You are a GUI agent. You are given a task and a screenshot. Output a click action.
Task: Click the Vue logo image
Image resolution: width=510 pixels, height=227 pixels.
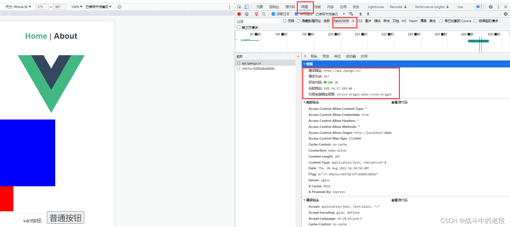pos(51,84)
